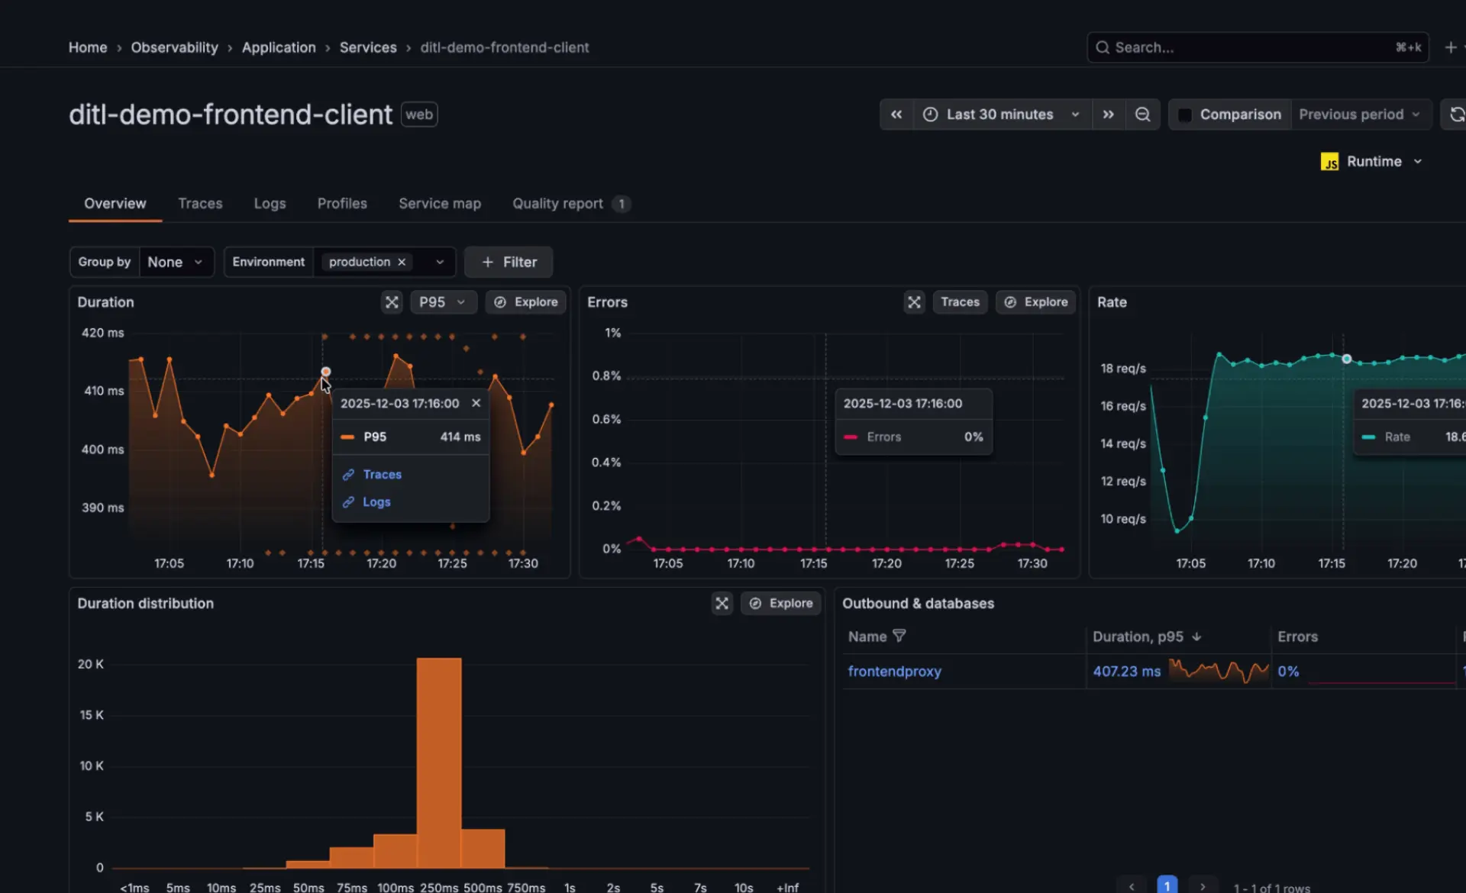This screenshot has height=893, width=1466.
Task: Click the highlighted 17:16 point on Rate chart
Action: (x=1347, y=359)
